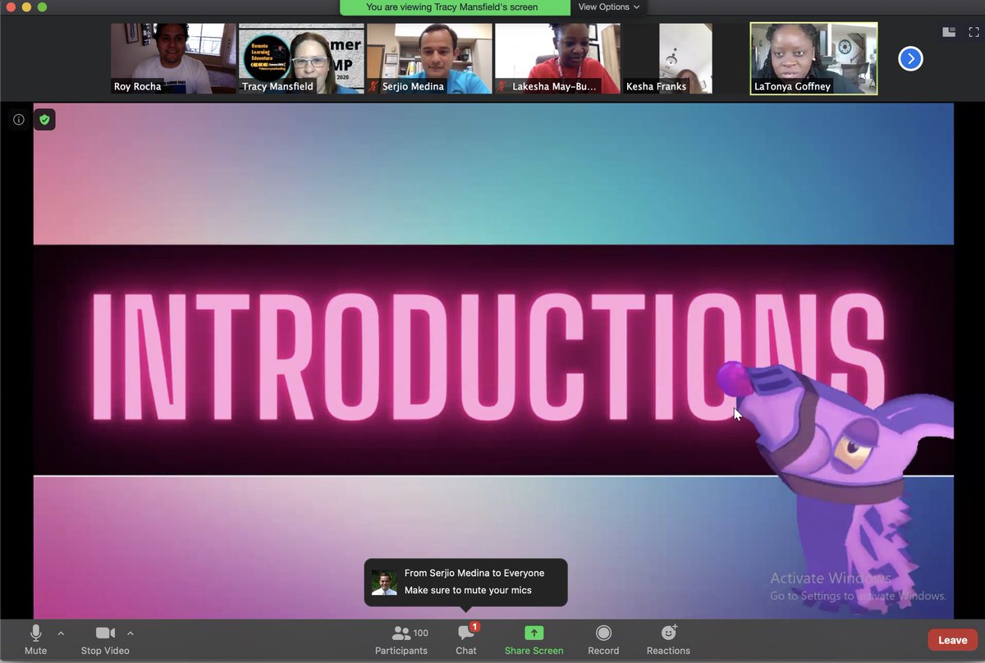Open audio options arrow next to Mute
Screen dimensions: 985x663
(x=61, y=633)
